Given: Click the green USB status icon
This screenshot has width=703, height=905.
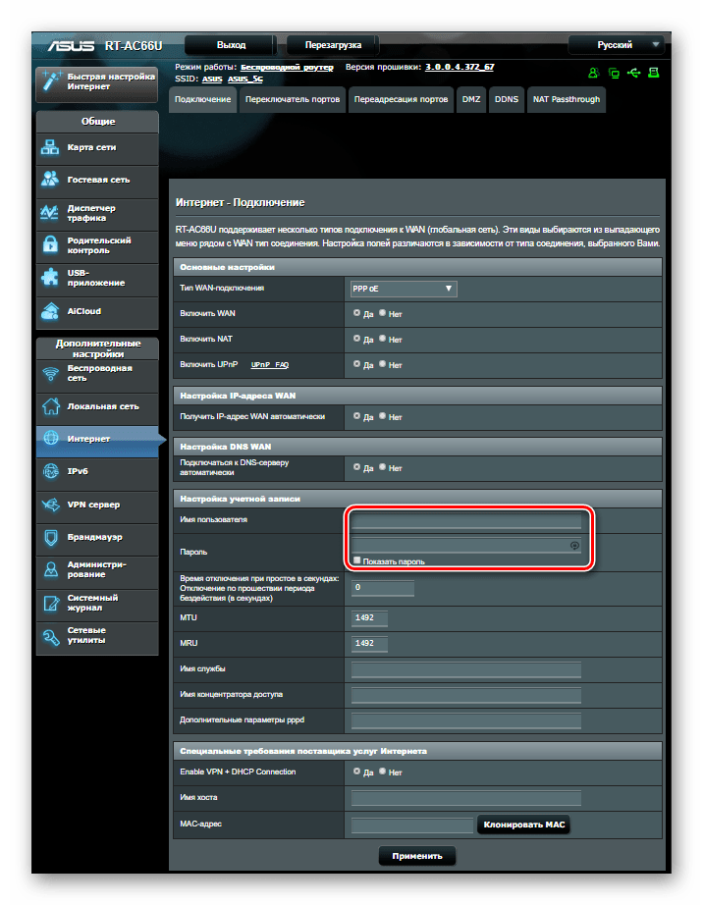Looking at the screenshot, I should tap(633, 73).
